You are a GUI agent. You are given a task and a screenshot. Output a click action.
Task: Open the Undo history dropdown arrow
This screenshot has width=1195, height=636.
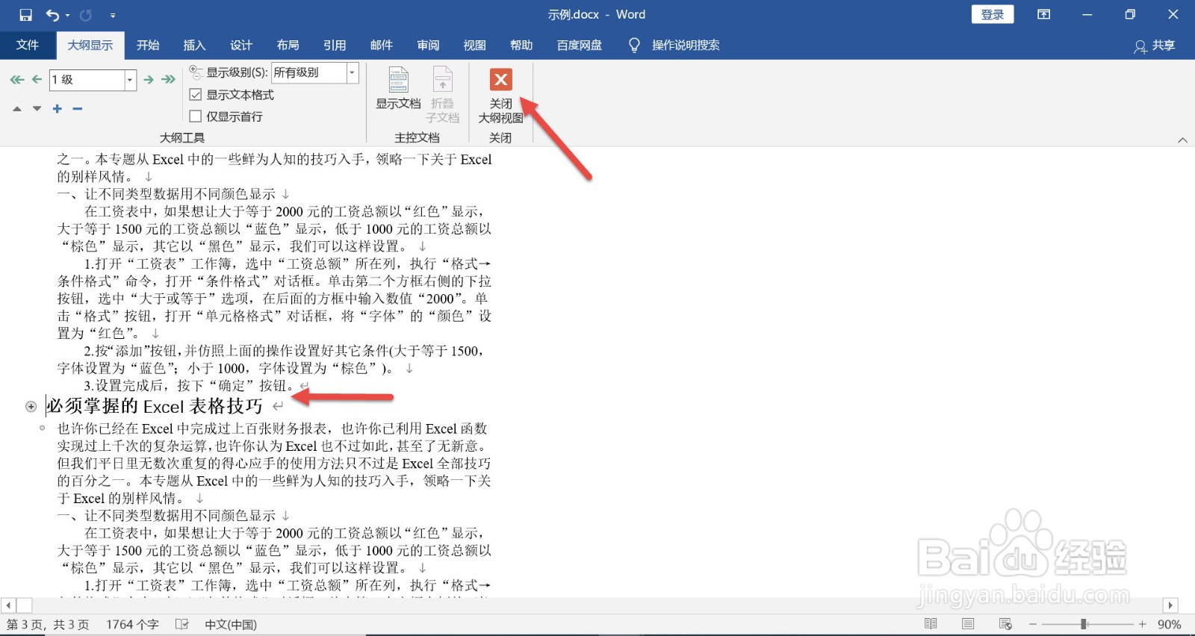pos(67,15)
